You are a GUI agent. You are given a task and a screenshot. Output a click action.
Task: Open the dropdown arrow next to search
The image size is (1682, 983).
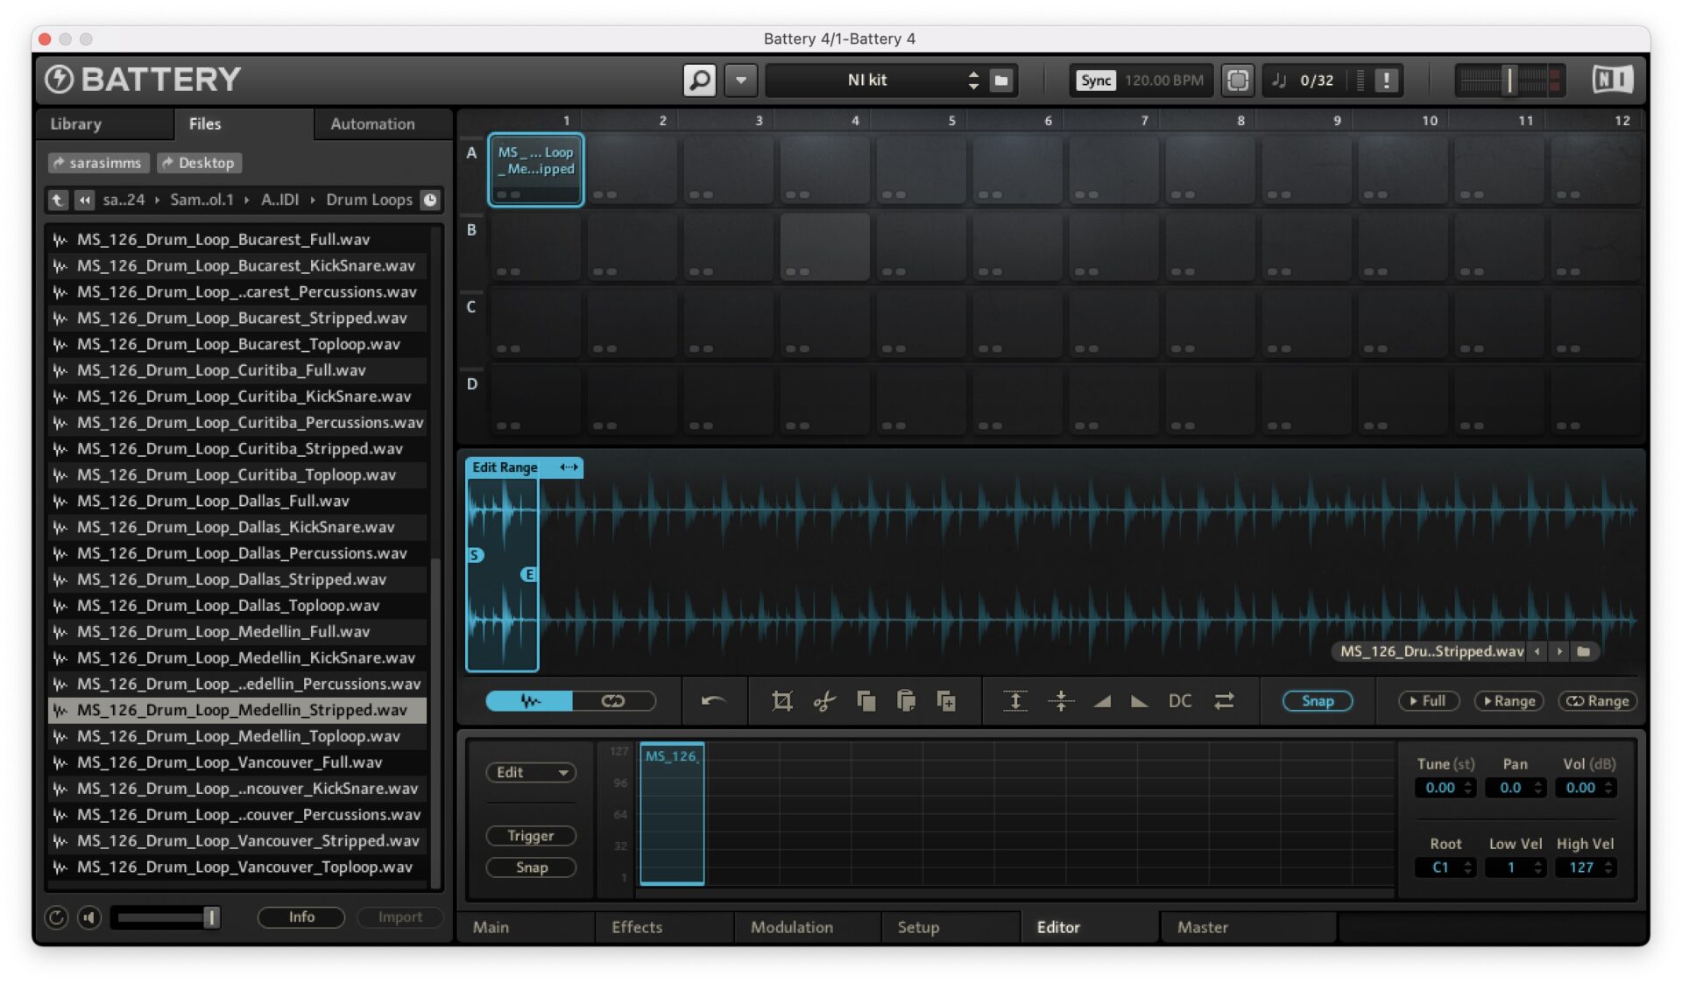pyautogui.click(x=741, y=81)
